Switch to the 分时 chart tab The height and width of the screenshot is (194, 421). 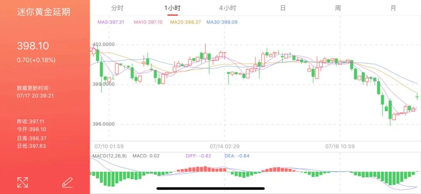(117, 8)
